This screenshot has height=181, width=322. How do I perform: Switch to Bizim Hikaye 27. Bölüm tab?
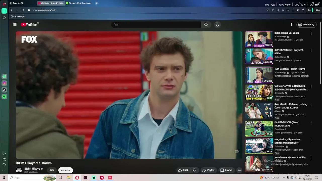(x=51, y=3)
